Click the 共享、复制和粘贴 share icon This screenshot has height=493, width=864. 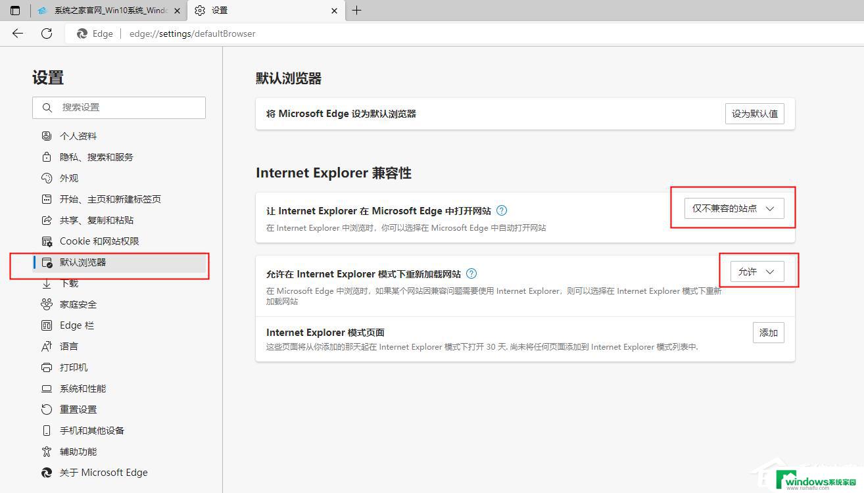[x=47, y=220]
